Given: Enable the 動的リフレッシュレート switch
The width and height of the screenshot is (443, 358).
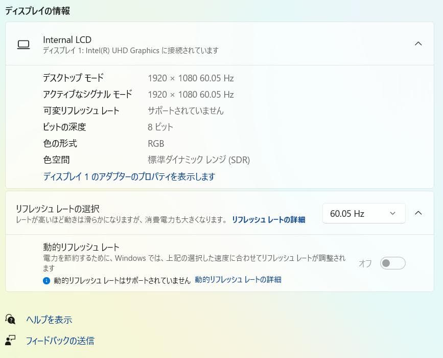Looking at the screenshot, I should (x=392, y=262).
